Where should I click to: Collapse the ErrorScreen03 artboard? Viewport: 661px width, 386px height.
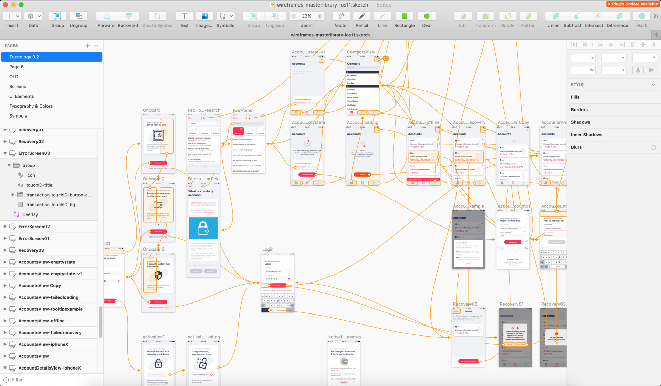point(5,153)
